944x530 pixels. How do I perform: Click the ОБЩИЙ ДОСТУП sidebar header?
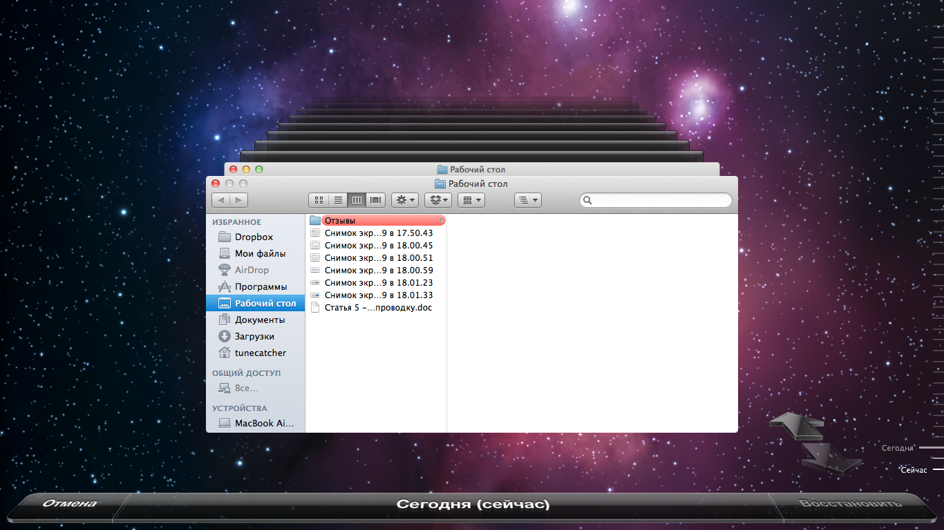(246, 373)
